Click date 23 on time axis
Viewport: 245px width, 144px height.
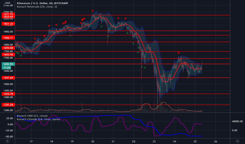coord(154,141)
